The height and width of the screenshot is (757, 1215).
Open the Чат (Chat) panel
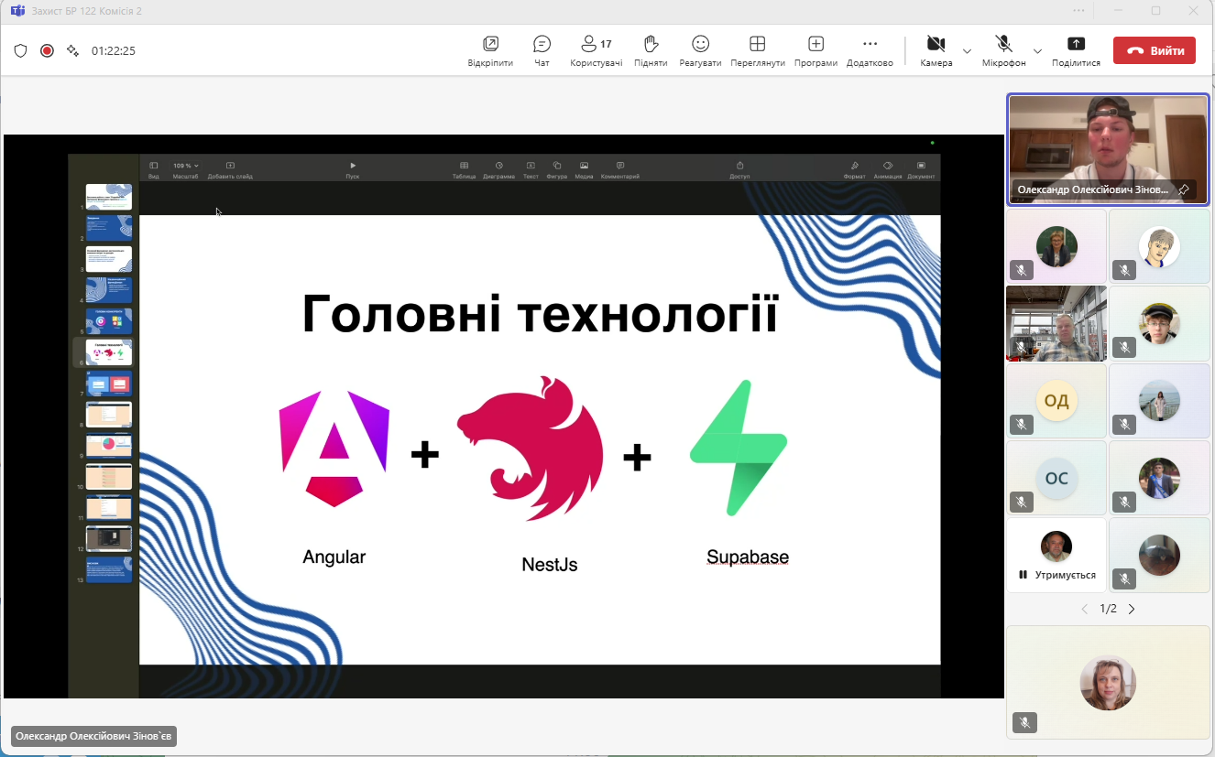(542, 44)
